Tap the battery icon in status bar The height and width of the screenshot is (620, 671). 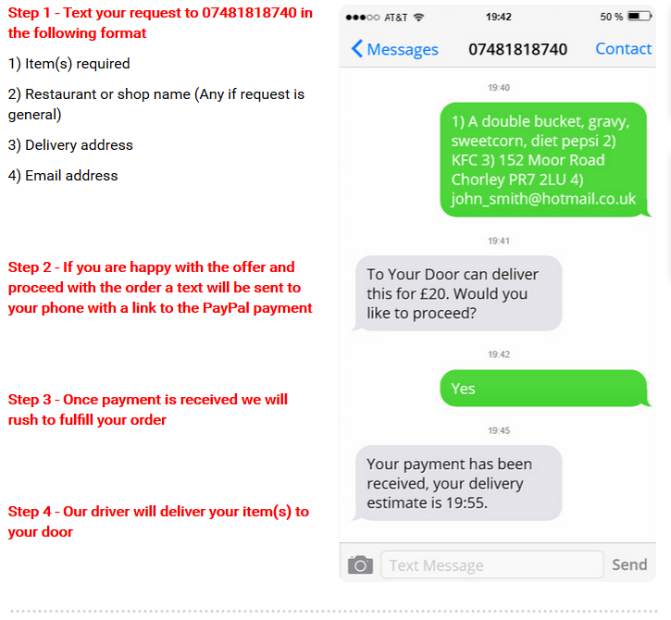[x=640, y=17]
